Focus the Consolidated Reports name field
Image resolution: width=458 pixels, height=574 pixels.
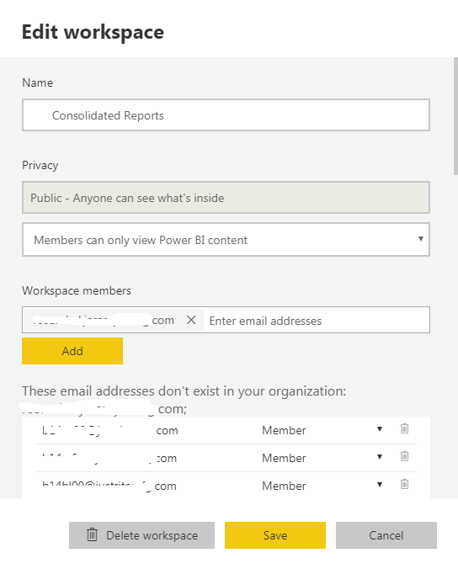(226, 115)
